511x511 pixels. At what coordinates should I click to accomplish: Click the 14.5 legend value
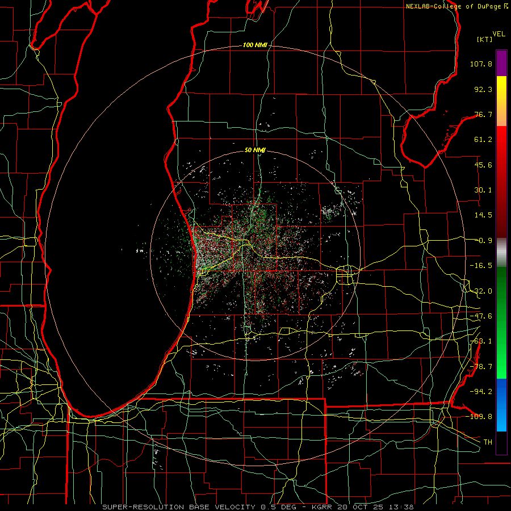click(483, 215)
